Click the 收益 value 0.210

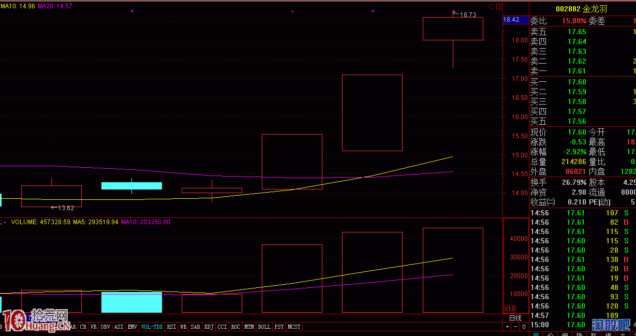coord(577,202)
